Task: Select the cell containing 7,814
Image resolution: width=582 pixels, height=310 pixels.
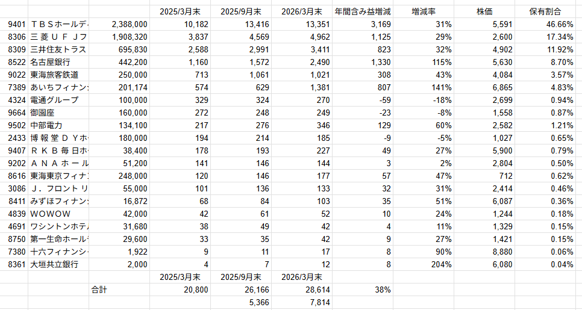Action: tap(302, 302)
